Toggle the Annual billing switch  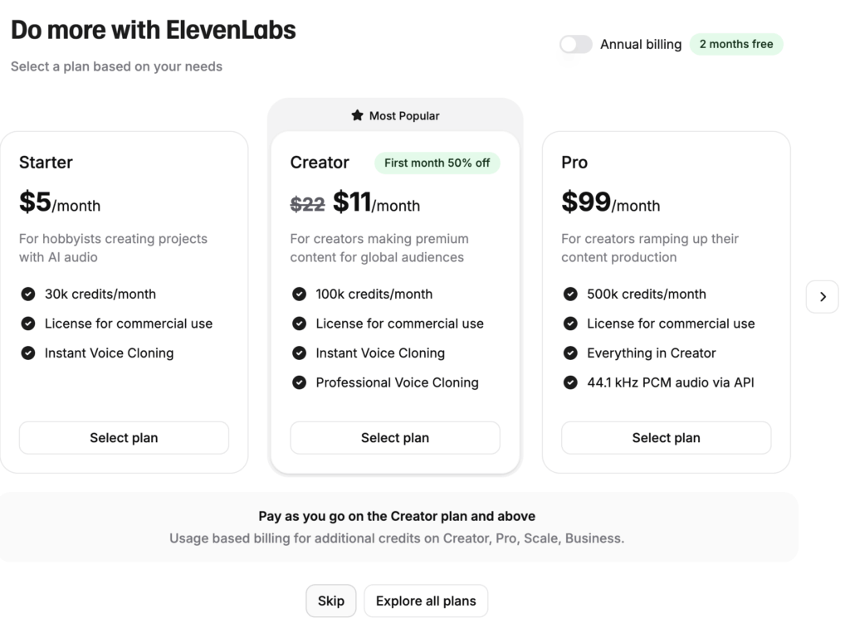575,45
